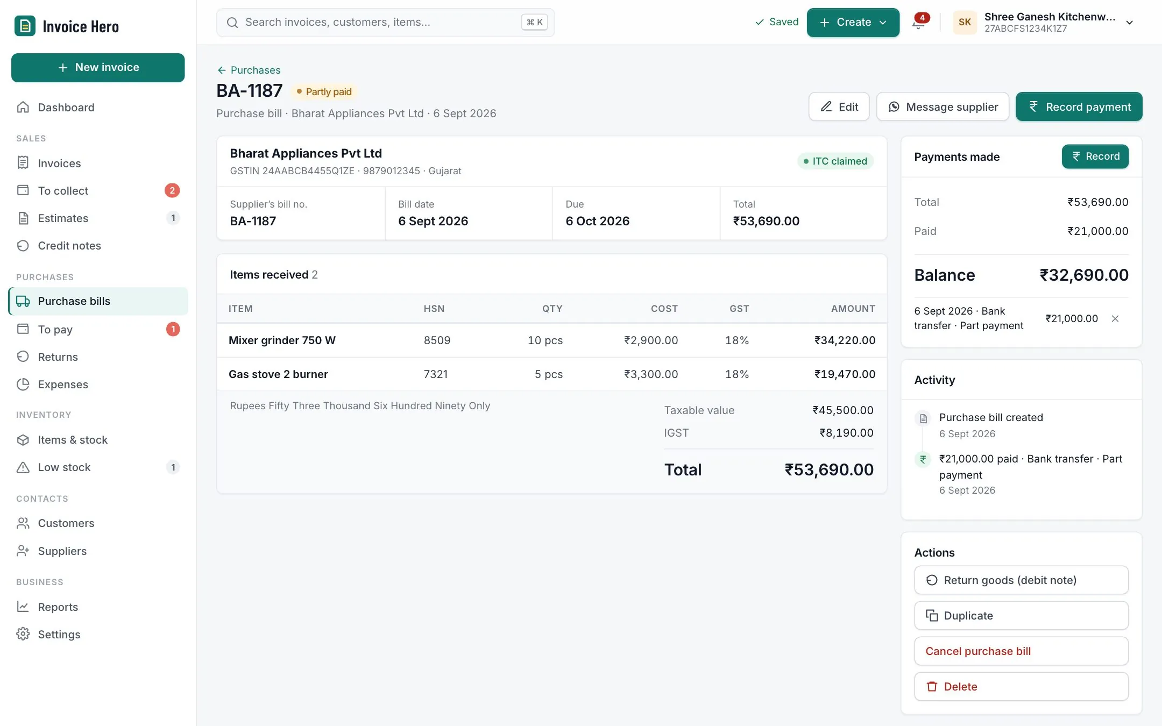
Task: Click Cancel purchase bill
Action: click(x=1021, y=651)
